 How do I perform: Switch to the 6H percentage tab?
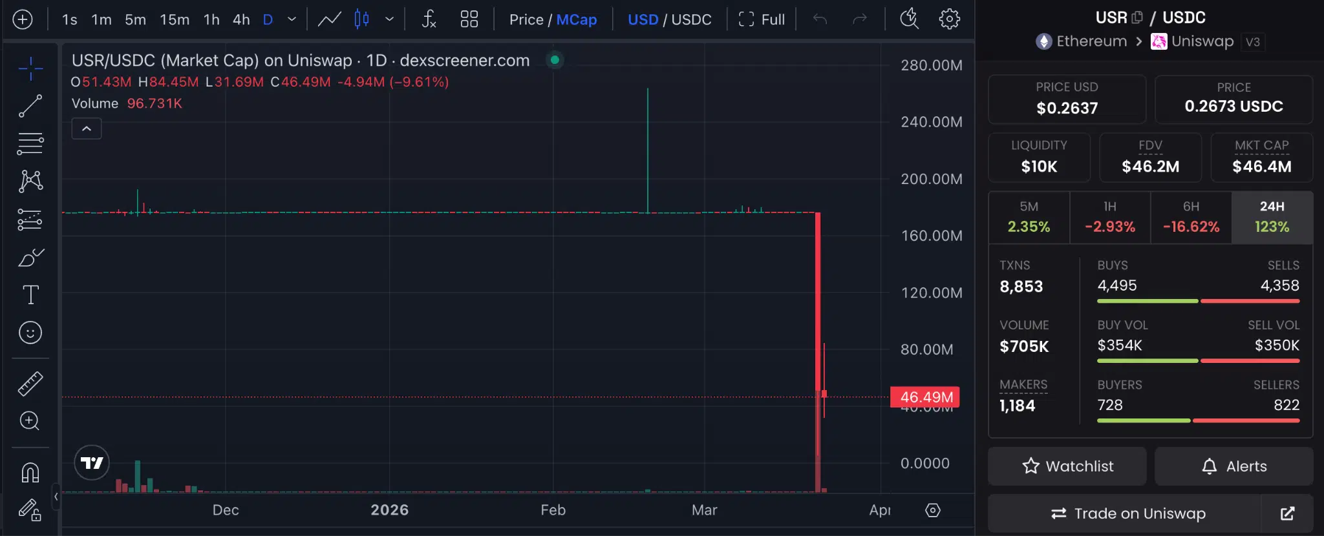[1190, 217]
